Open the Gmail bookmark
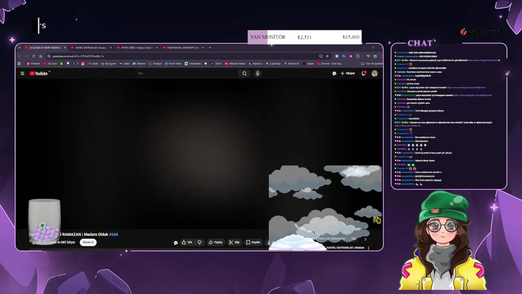522x294 pixels. (x=93, y=63)
